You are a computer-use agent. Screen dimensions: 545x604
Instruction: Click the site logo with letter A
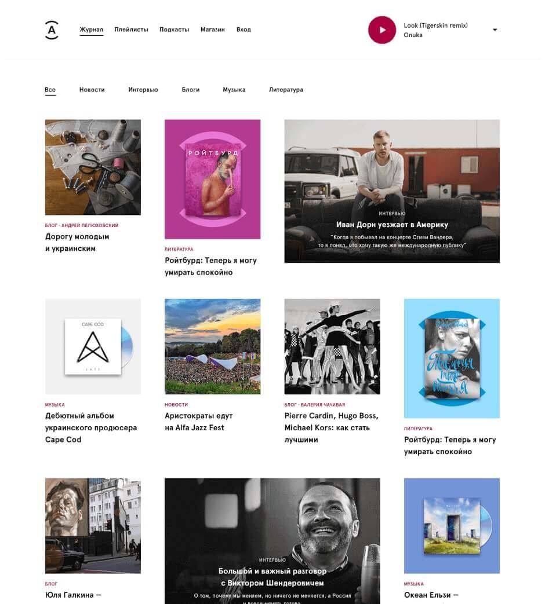point(52,30)
